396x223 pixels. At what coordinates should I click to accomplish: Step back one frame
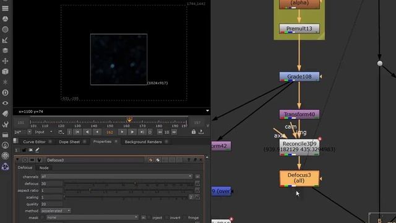click(97, 132)
